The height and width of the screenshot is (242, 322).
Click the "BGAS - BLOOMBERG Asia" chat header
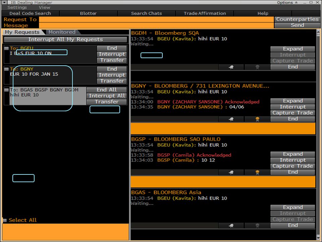click(x=166, y=193)
